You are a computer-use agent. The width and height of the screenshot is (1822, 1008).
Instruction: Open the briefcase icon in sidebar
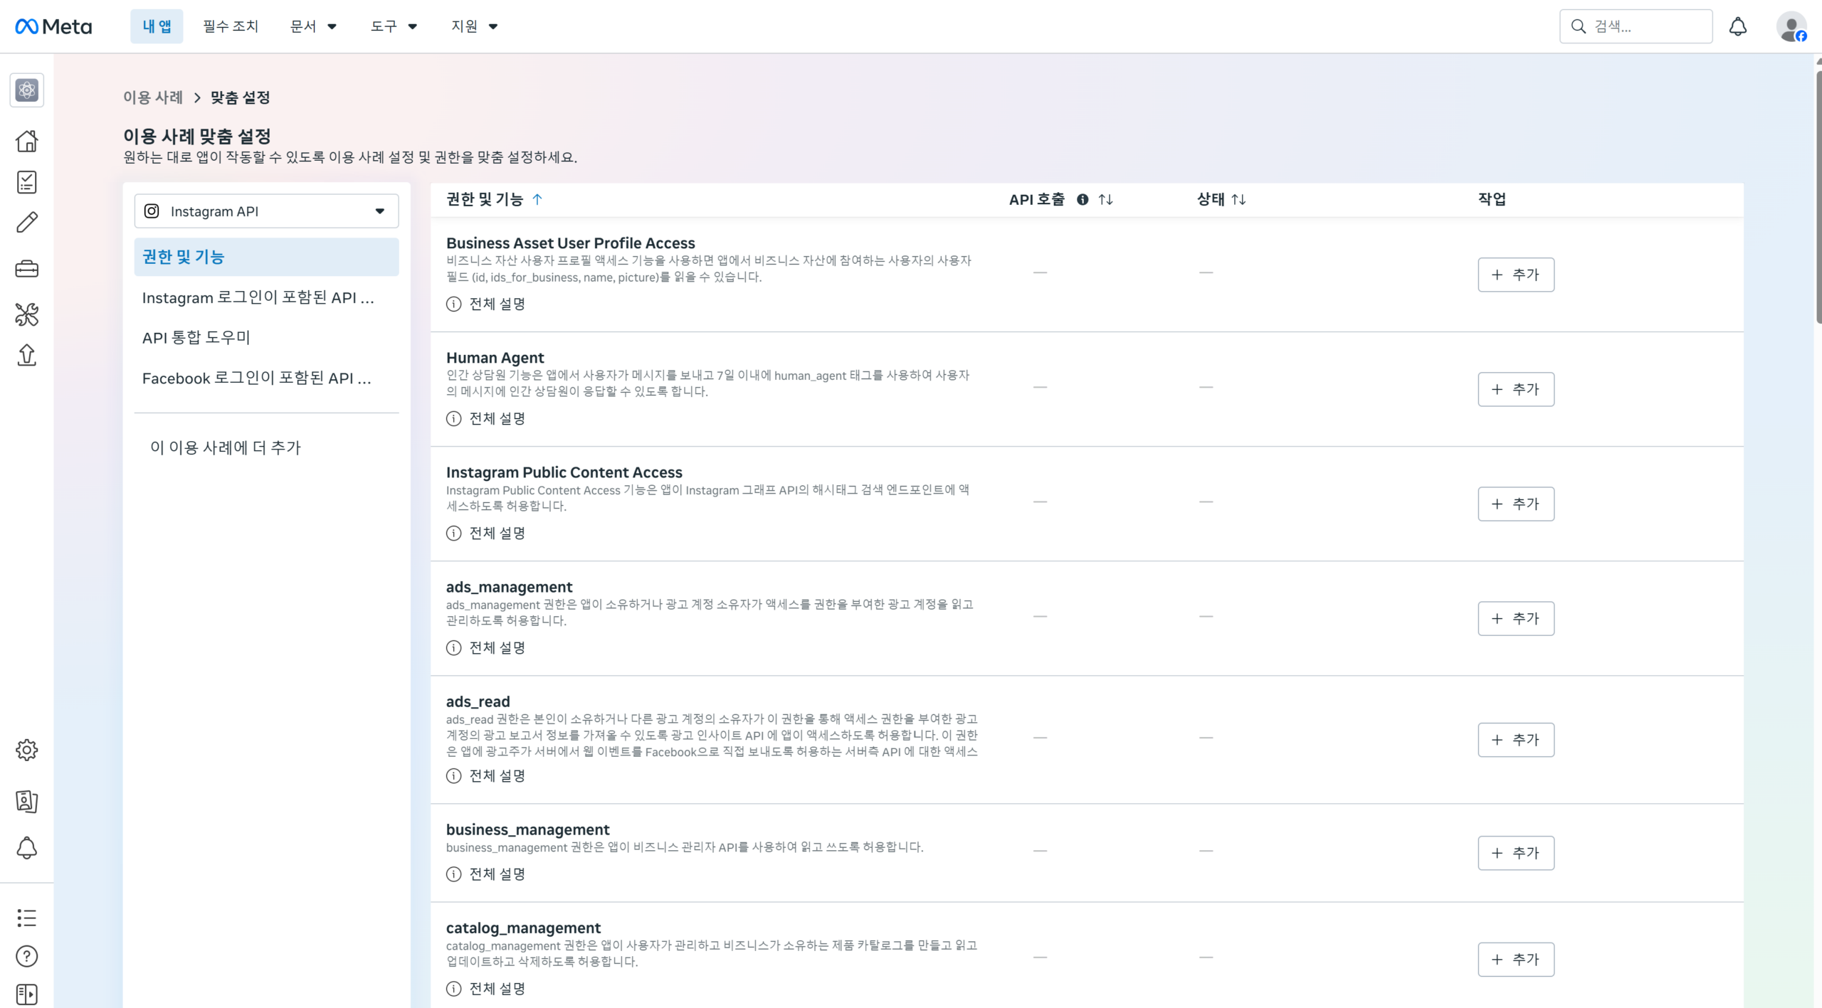(x=27, y=269)
